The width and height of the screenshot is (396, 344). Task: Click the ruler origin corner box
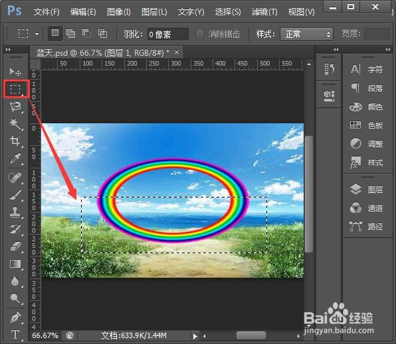(x=35, y=64)
